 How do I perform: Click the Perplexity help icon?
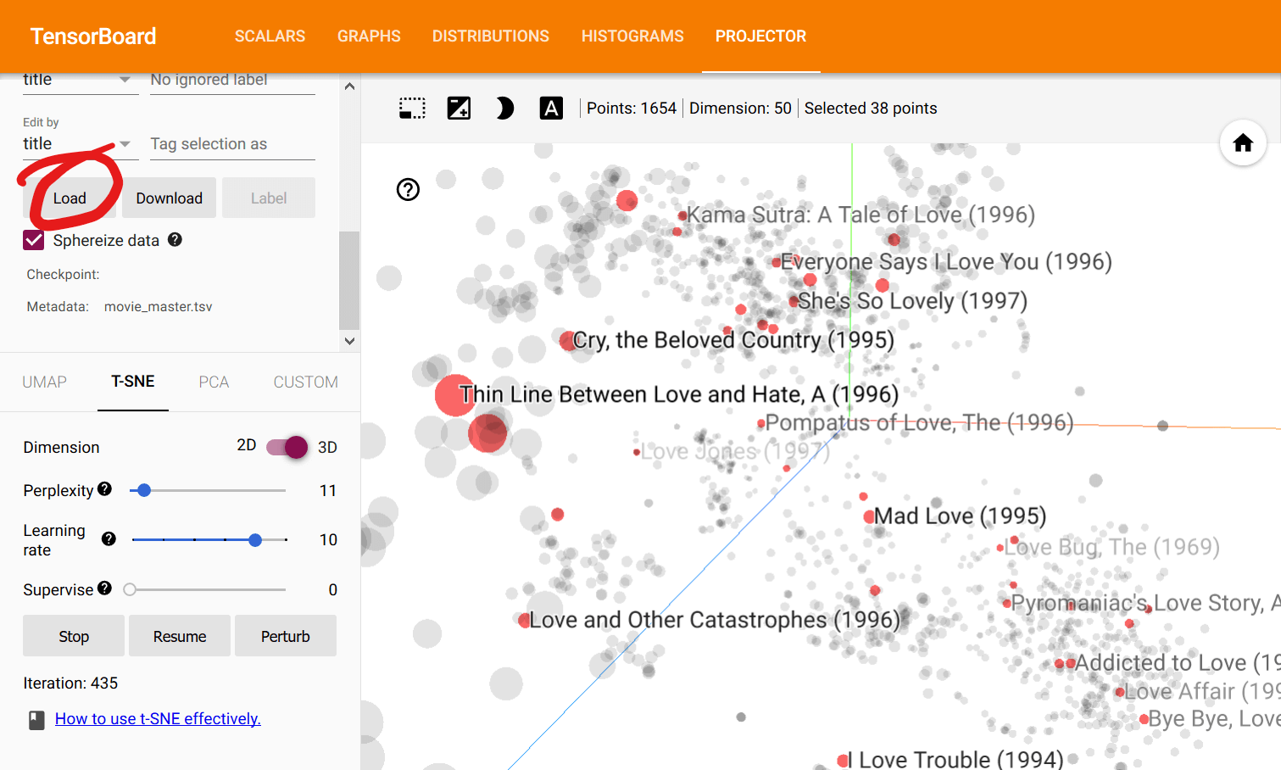(104, 489)
